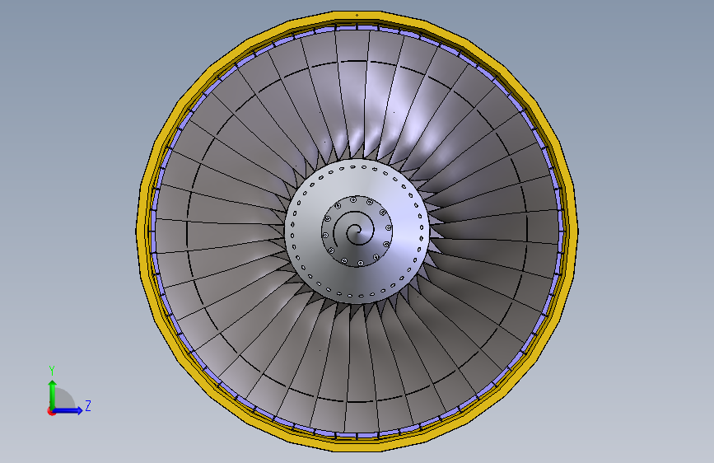Click the blue Z axis arrow of triad
714x463 pixels.
[68, 410]
